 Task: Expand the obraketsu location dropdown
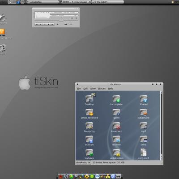coord(83,162)
